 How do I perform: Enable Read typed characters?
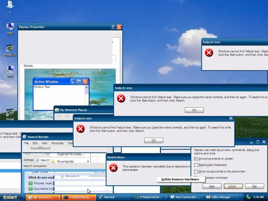coord(196,165)
